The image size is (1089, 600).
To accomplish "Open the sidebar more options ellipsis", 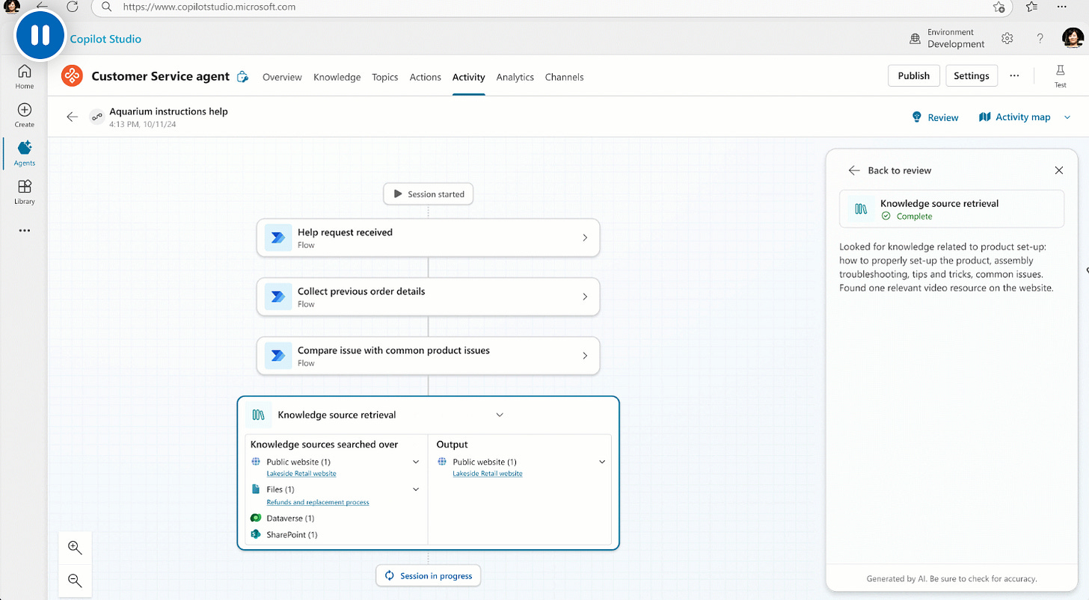I will 25,231.
